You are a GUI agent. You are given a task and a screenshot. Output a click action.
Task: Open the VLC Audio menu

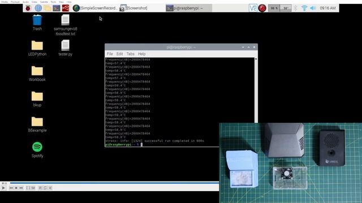pos(25,2)
